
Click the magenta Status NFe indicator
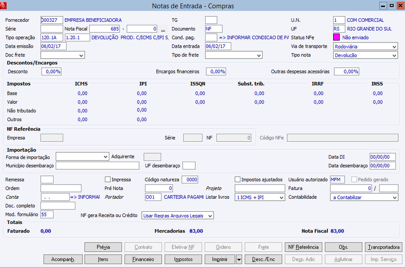(336, 37)
